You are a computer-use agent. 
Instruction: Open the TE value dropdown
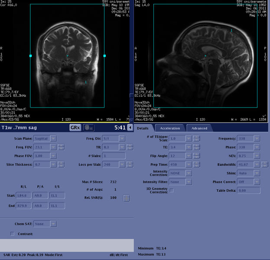(x=189, y=147)
